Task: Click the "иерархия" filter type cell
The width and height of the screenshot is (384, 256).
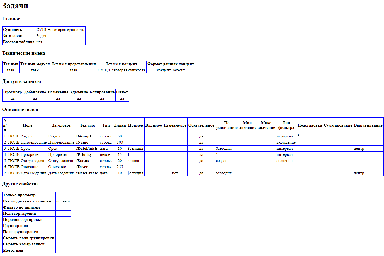Action: coord(286,136)
